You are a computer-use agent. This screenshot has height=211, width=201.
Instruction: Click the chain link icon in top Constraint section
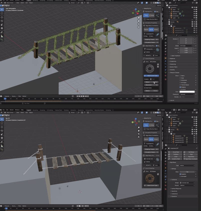click(x=158, y=34)
